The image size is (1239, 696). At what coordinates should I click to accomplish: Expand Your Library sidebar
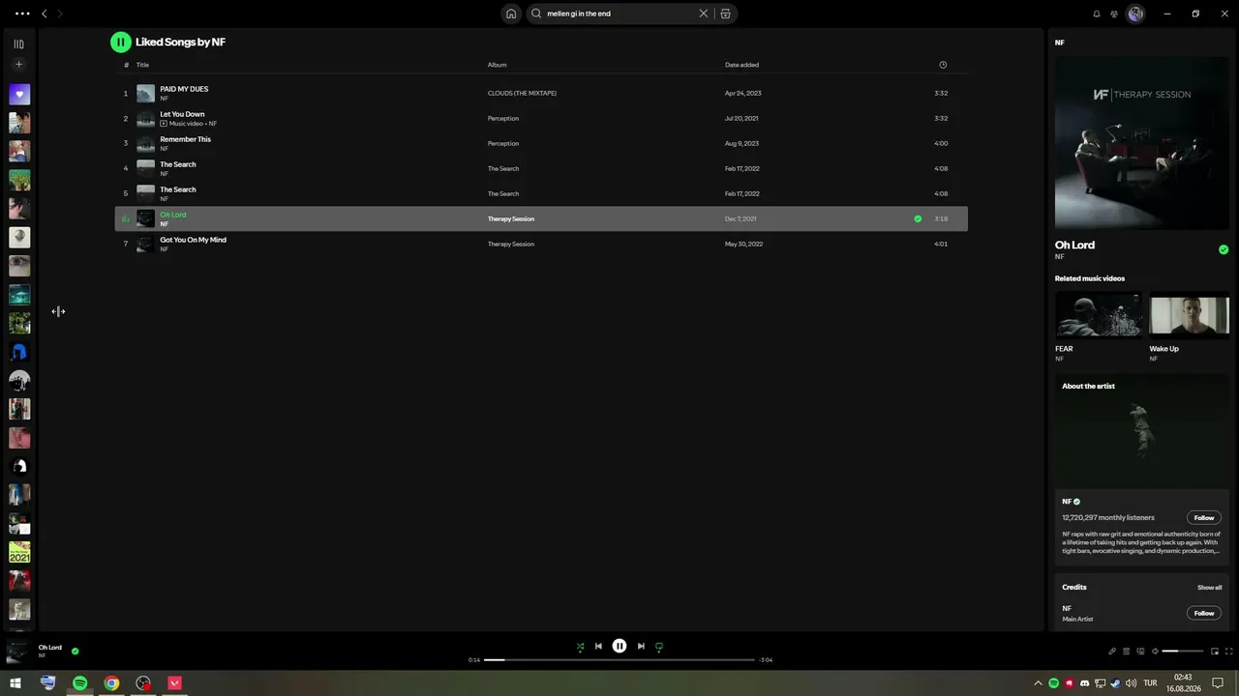pos(18,43)
